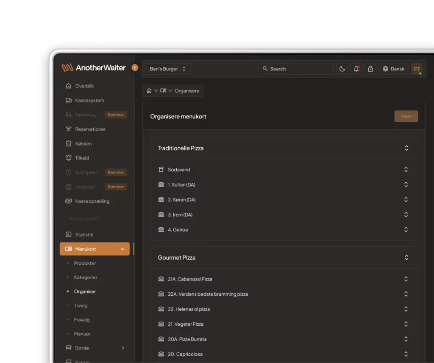434x363 pixels.
Task: Click the cup icon beside Sodavand
Action: click(x=161, y=169)
